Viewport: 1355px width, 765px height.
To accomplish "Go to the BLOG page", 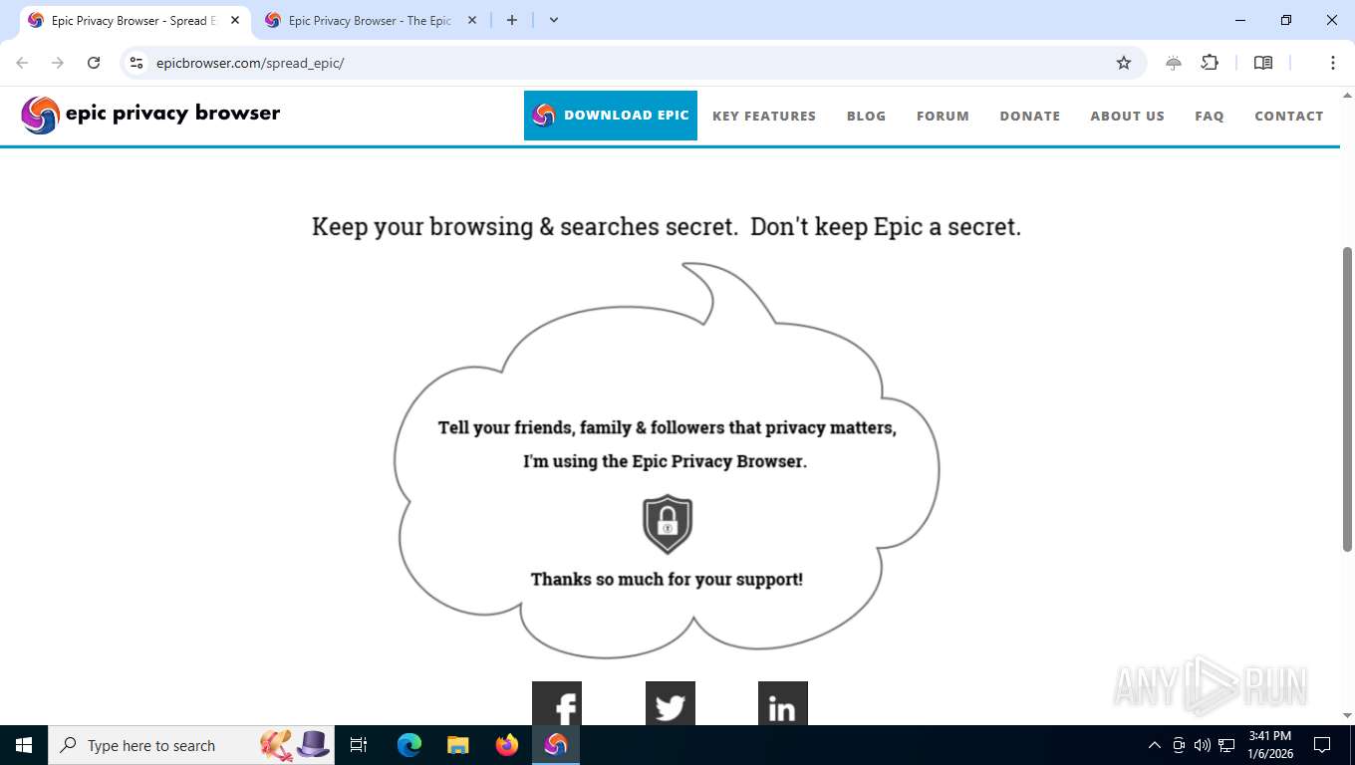I will point(866,117).
